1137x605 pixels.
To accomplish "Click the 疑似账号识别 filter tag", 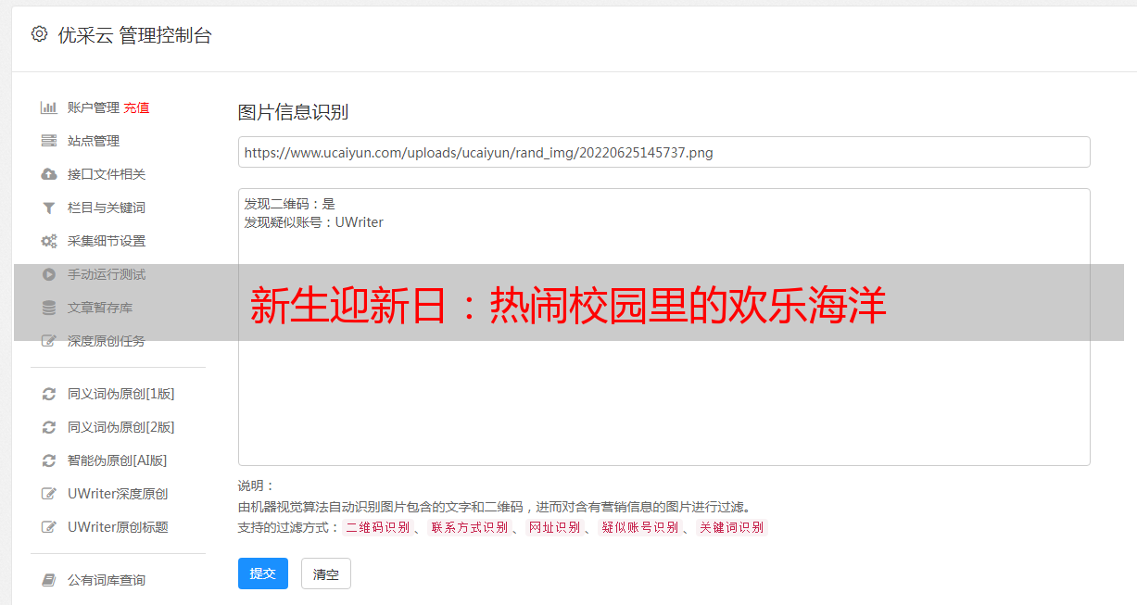I will tap(640, 527).
